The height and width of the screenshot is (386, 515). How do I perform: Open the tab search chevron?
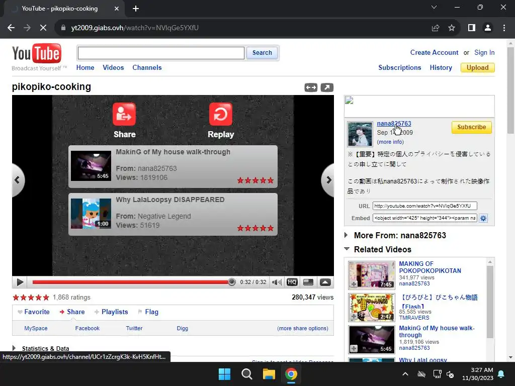tap(434, 7)
